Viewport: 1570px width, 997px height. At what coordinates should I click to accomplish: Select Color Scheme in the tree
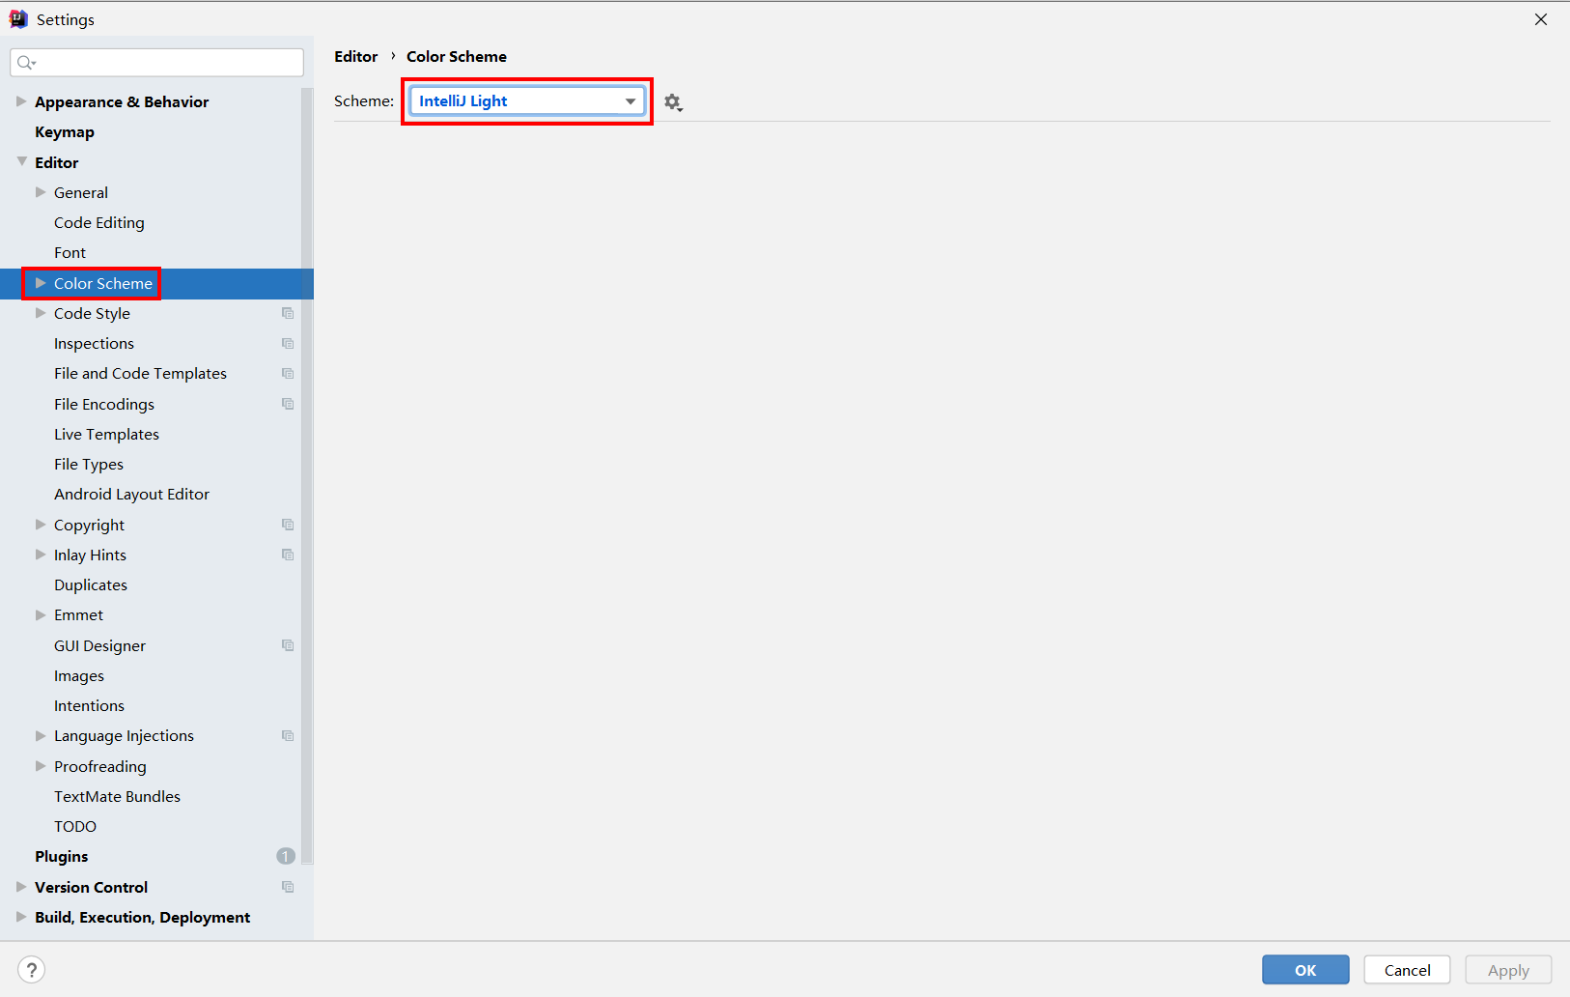point(103,283)
